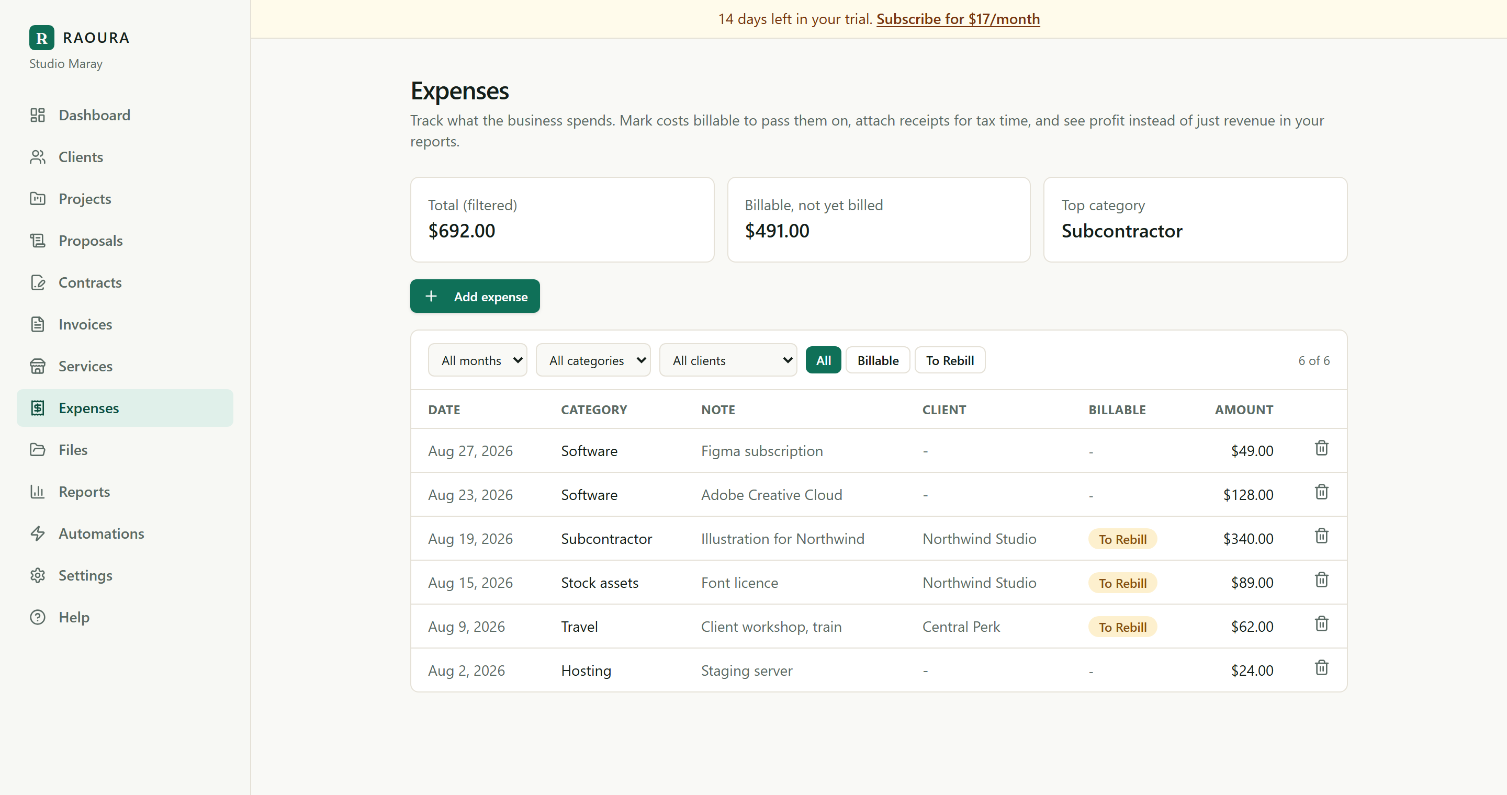Image resolution: width=1507 pixels, height=795 pixels.
Task: Go to Reports in sidebar
Action: (x=125, y=492)
